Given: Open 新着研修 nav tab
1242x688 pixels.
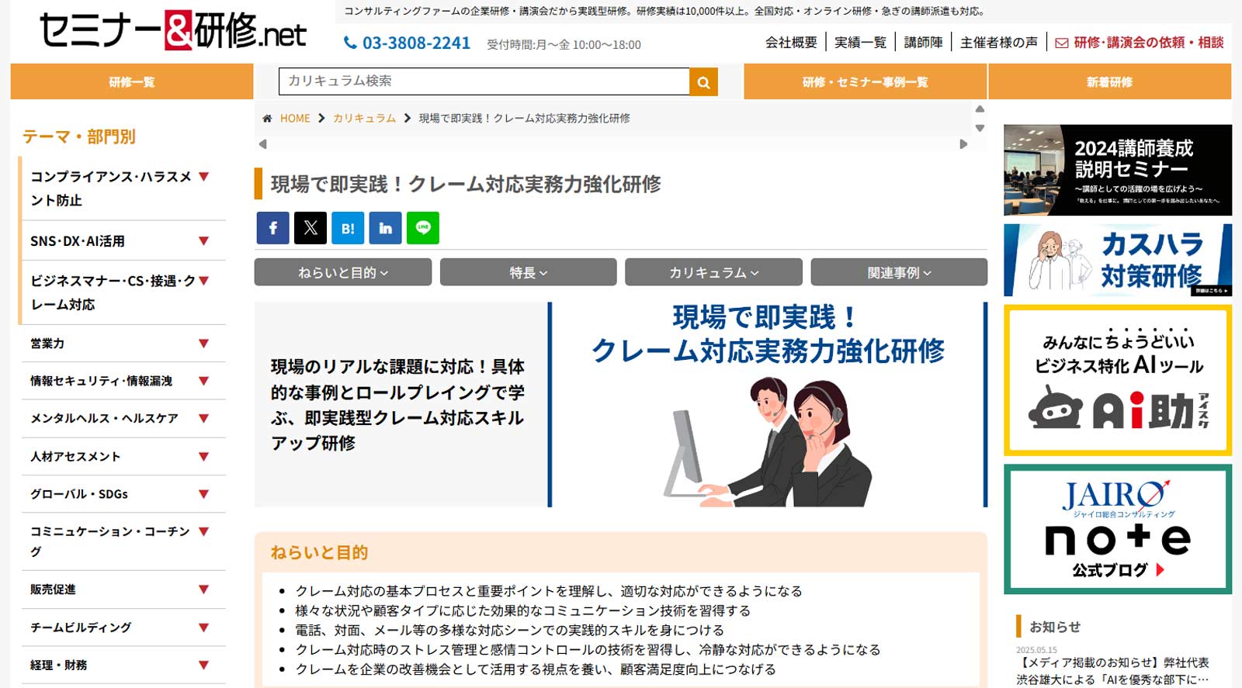Looking at the screenshot, I should pyautogui.click(x=1110, y=81).
